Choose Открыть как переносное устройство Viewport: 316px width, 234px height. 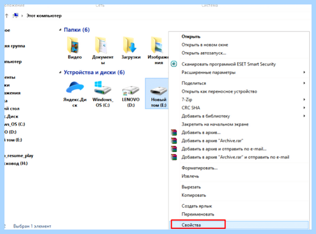pos(239,91)
